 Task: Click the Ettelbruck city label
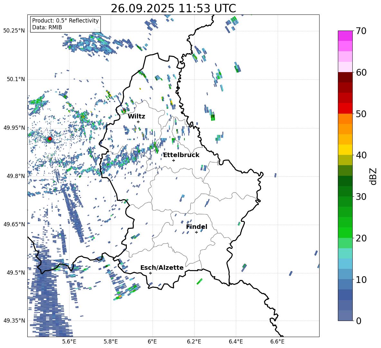click(x=181, y=155)
